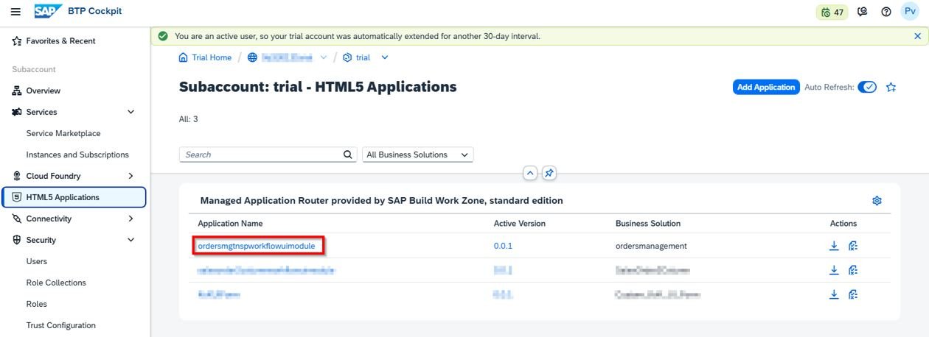Select HTML5 Applications in the sidebar
This screenshot has width=929, height=337.
[x=74, y=197]
